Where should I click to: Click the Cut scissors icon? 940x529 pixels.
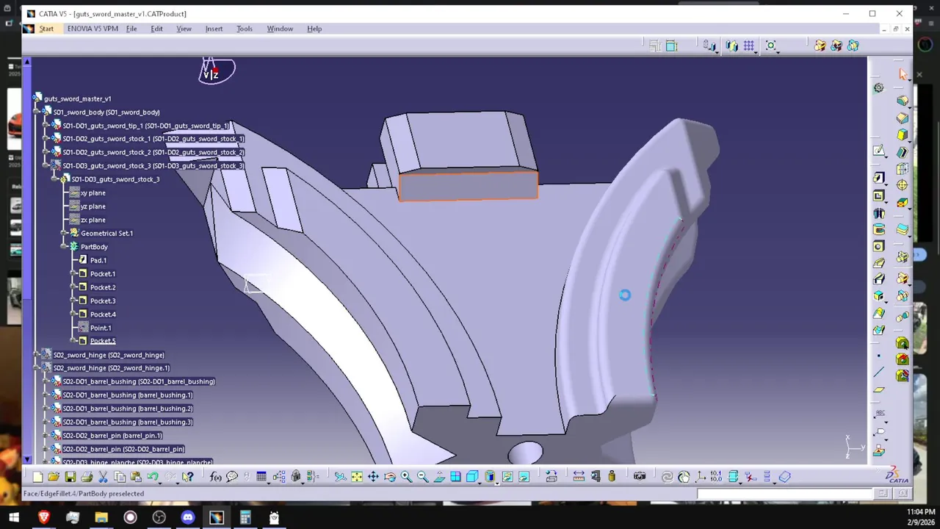103,477
